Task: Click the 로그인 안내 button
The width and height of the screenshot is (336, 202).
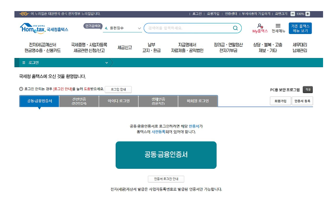Action: 118,89
